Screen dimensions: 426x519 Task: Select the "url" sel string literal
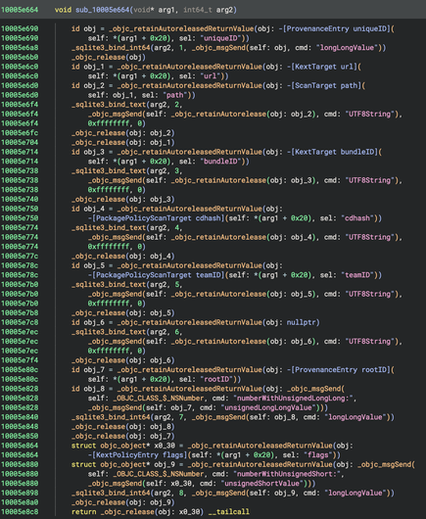coord(210,75)
